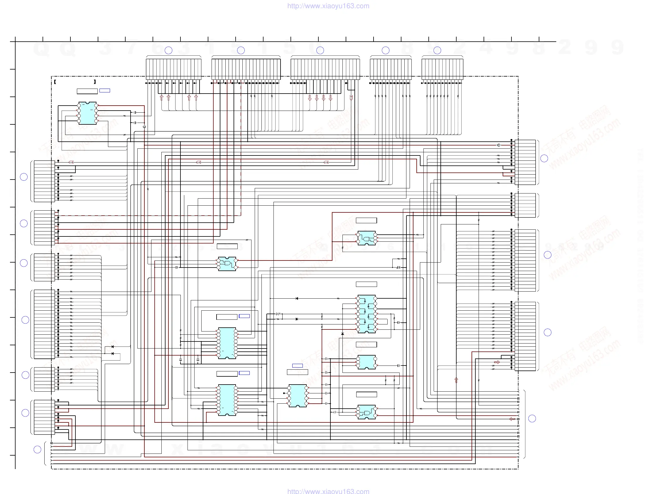
Task: Click the AND-gate IC left of center
Action: click(227, 264)
